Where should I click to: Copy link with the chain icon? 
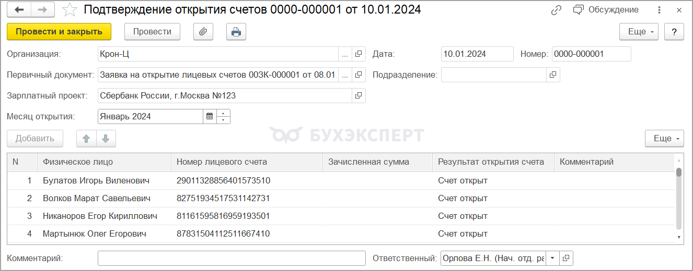click(x=556, y=10)
